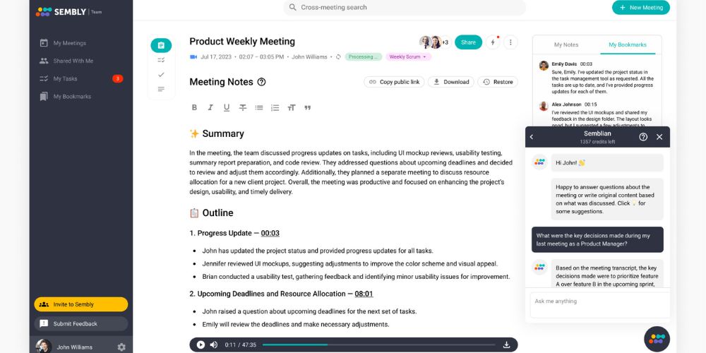The height and width of the screenshot is (353, 706).
Task: Play the meeting recording
Action: click(201, 345)
